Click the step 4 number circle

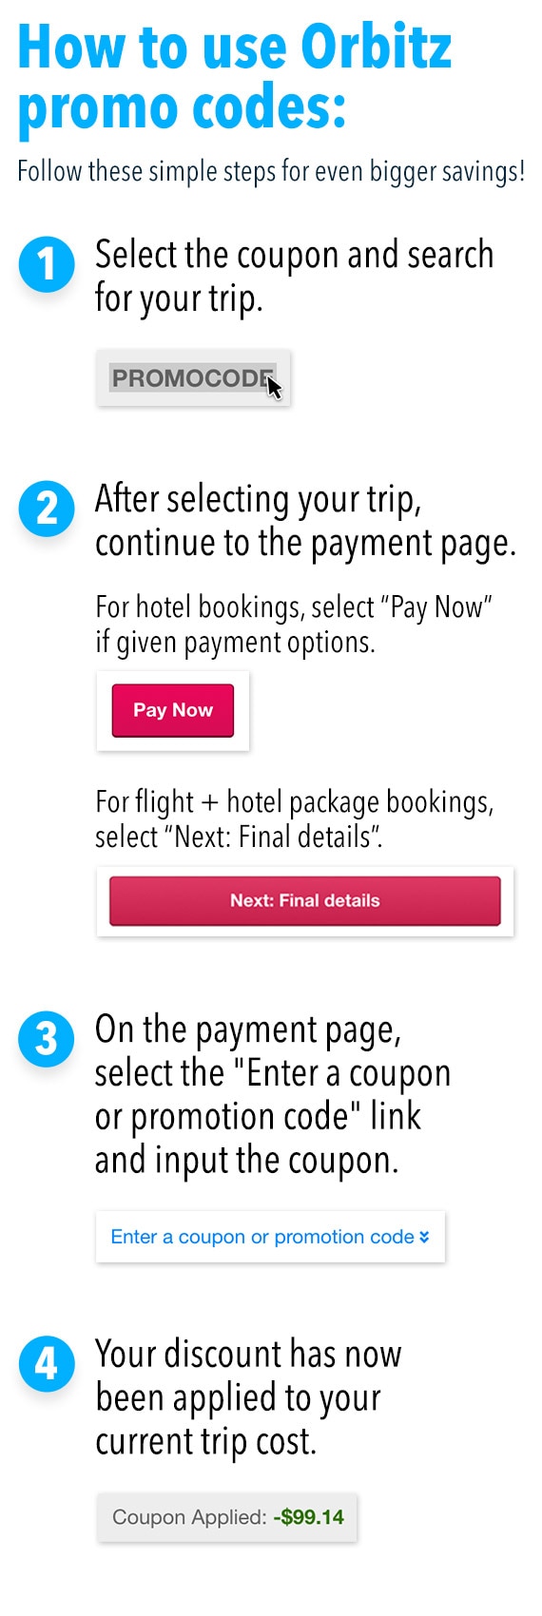click(x=47, y=1364)
